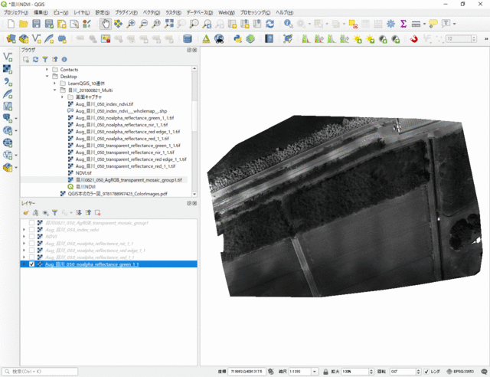Image resolution: width=490 pixels, height=377 pixels.
Task: Click the Layers panel filter legend icon
Action: (54, 213)
